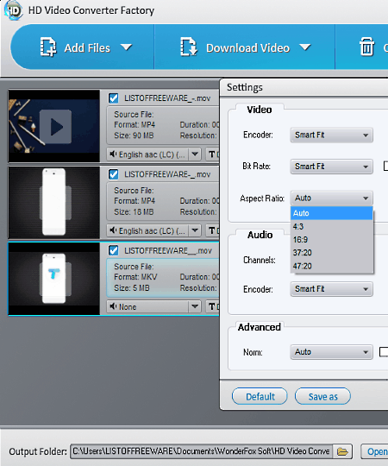Select the third video thumbnail with T logo

click(54, 279)
